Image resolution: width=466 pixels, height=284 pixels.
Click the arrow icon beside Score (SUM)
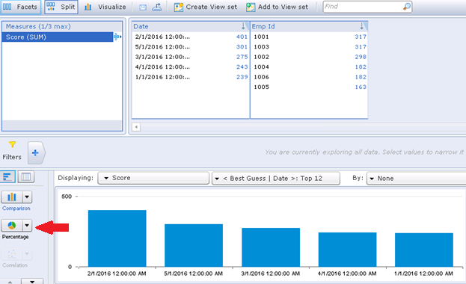click(x=117, y=37)
